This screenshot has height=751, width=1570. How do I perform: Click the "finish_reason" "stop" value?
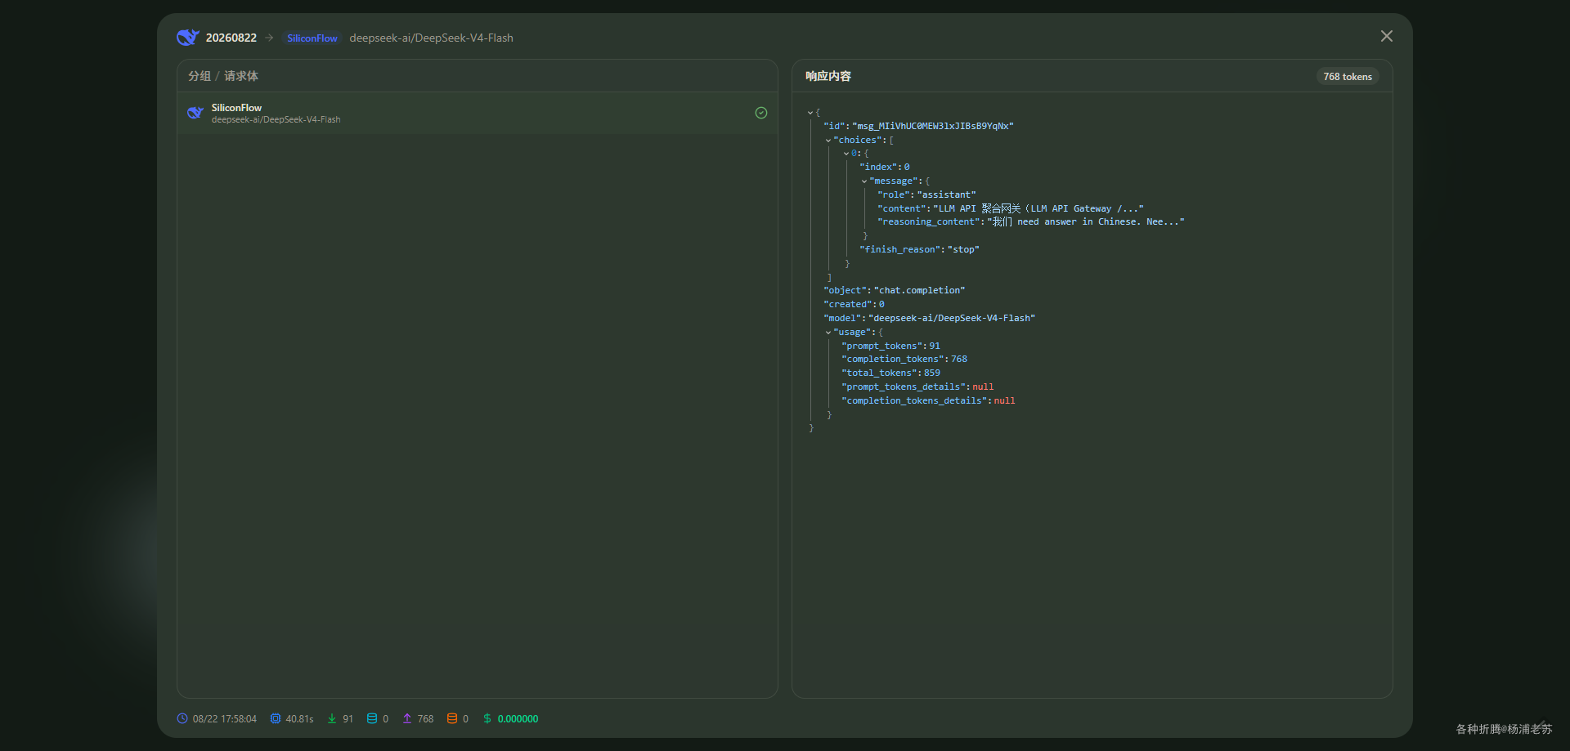click(x=963, y=249)
